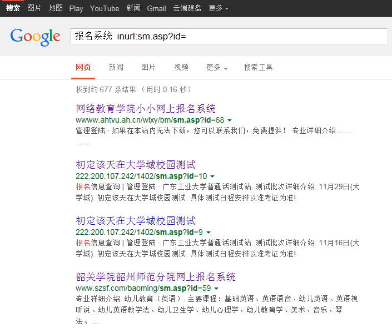Open Gmail in the top black bar
The image size is (392, 333).
pyautogui.click(x=156, y=8)
